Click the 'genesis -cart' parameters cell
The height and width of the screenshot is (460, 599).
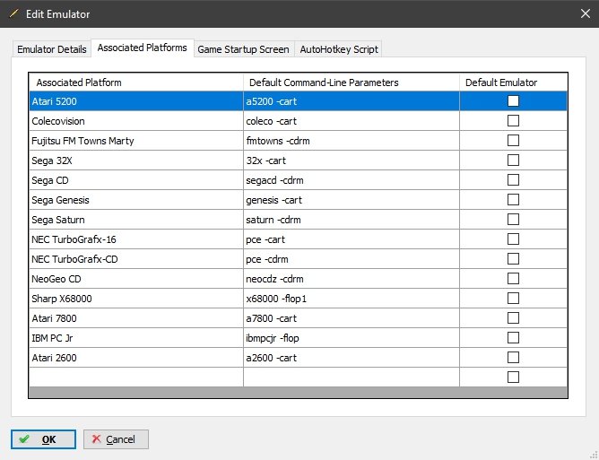pos(352,200)
